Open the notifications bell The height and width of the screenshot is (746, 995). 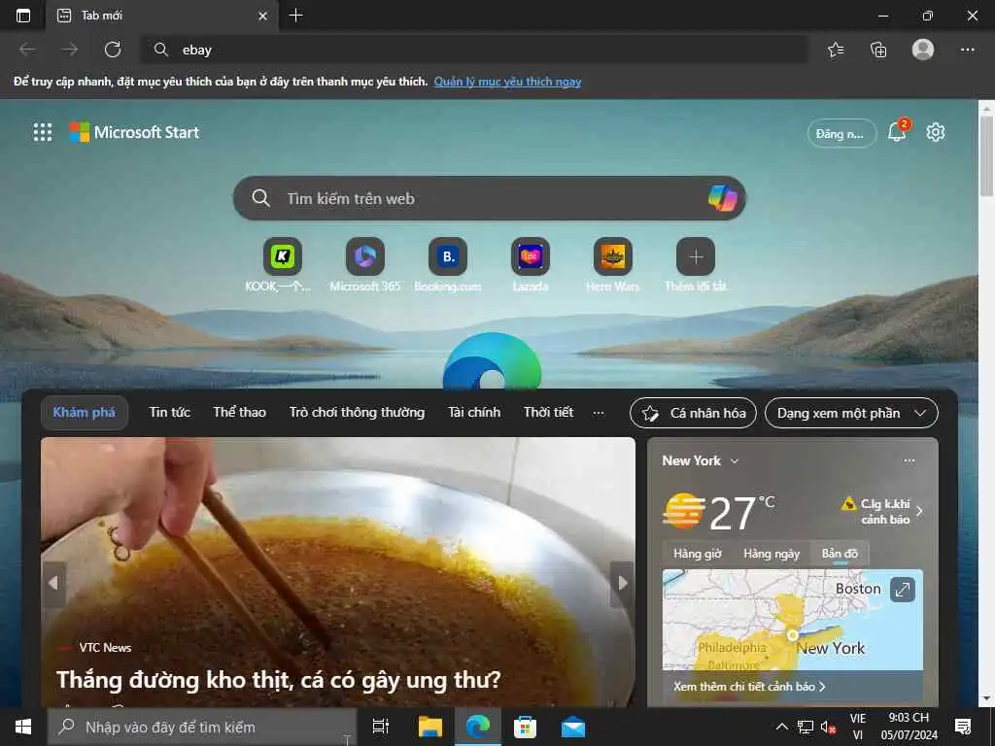[x=897, y=131]
